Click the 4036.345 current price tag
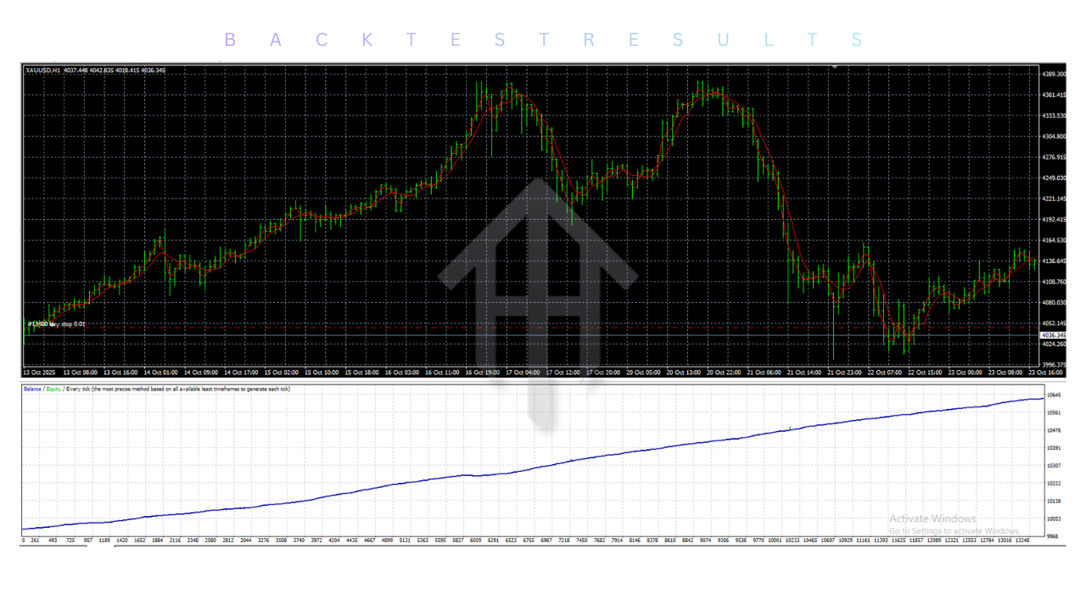 pyautogui.click(x=1054, y=335)
